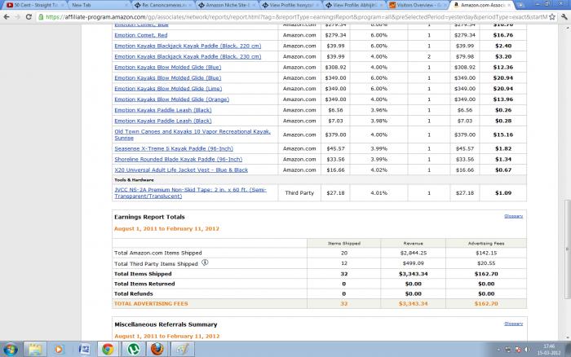The height and width of the screenshot is (357, 571).
Task: Open the Old Town Canoes Vapor Recreational Kayak link
Action: [193, 134]
